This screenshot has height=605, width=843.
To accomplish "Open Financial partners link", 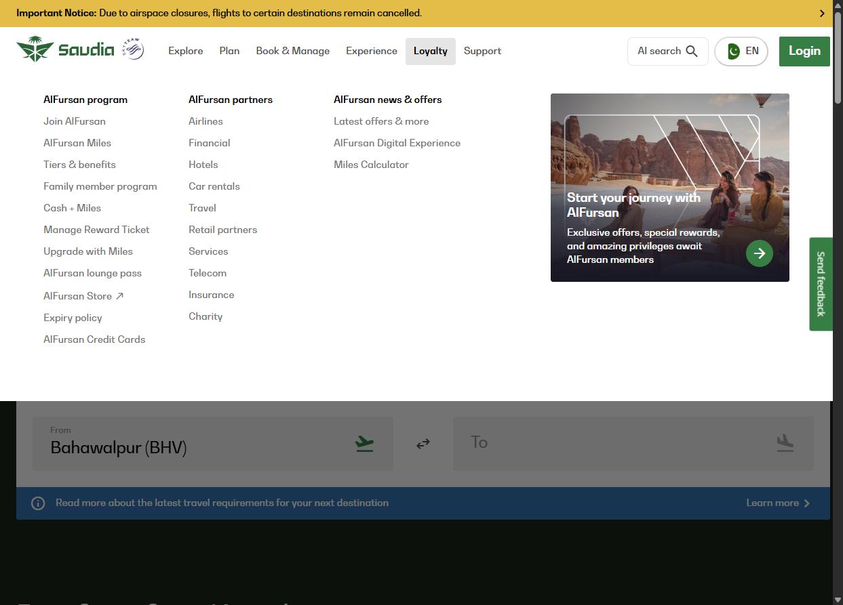I will click(x=210, y=143).
